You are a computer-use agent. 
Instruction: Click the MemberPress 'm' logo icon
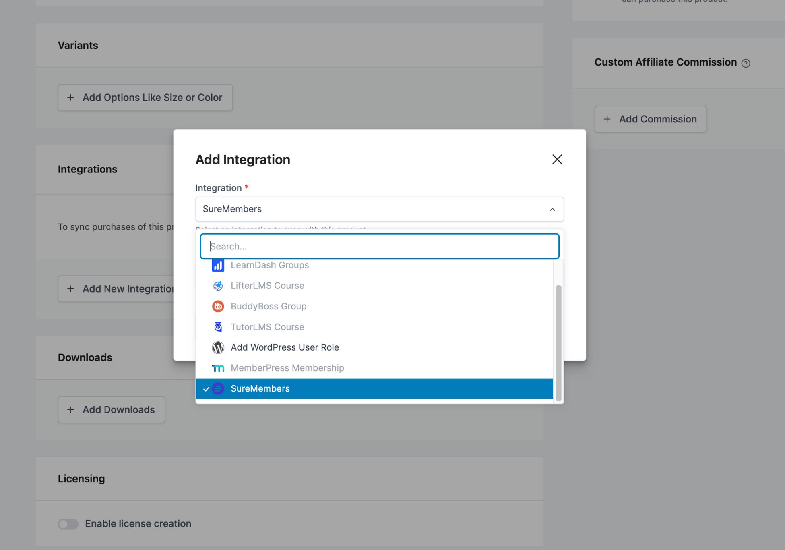coord(218,368)
